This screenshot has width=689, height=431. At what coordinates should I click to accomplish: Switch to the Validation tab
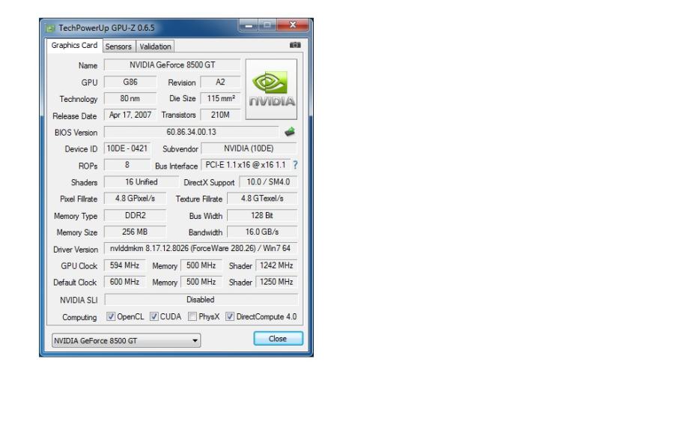(x=155, y=46)
